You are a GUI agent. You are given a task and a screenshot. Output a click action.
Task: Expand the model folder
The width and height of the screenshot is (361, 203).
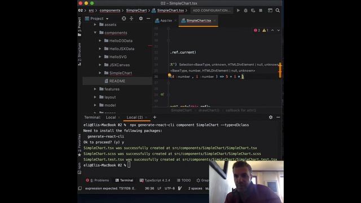[x=95, y=105]
